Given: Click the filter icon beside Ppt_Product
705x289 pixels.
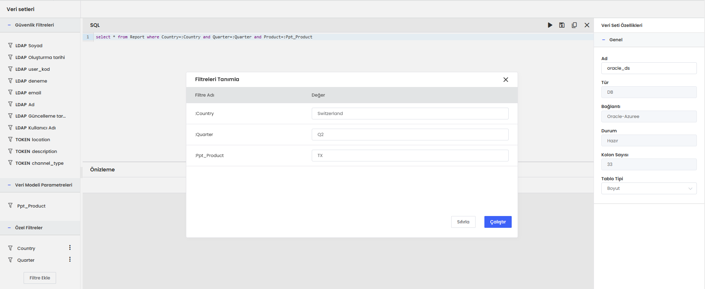Looking at the screenshot, I should pos(10,206).
